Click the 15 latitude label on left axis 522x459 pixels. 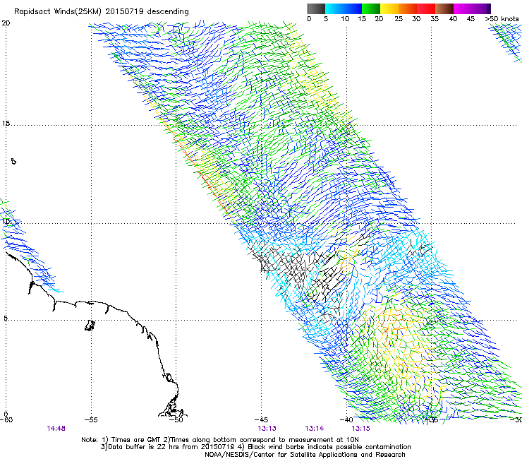(x=6, y=124)
